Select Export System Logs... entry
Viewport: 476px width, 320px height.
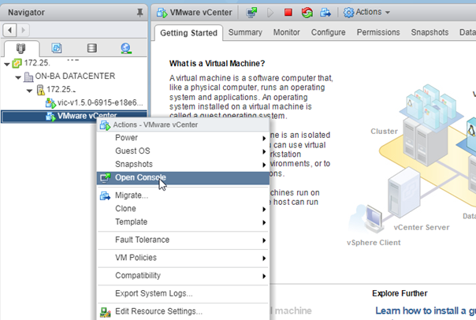coord(183,293)
